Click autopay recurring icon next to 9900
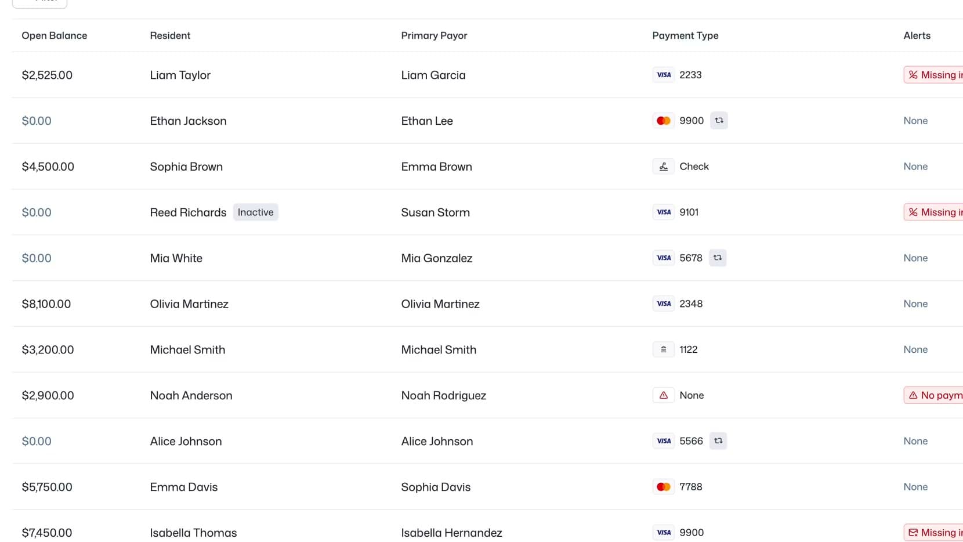The image size is (963, 542). click(x=719, y=121)
